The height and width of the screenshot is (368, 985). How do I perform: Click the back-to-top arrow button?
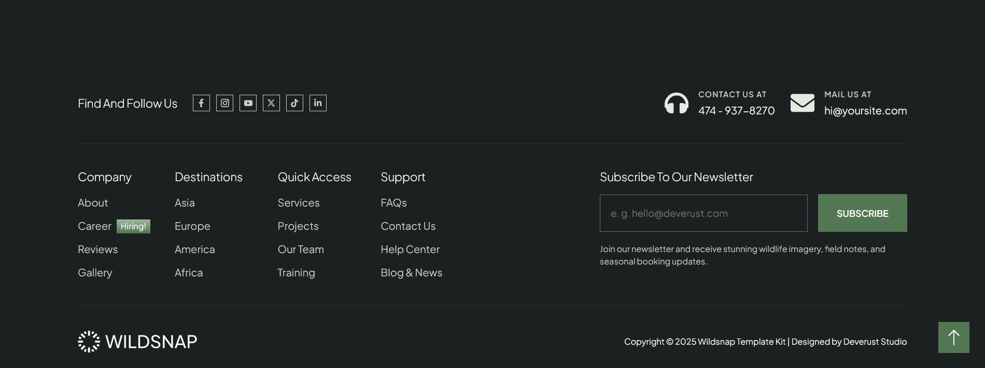point(954,337)
